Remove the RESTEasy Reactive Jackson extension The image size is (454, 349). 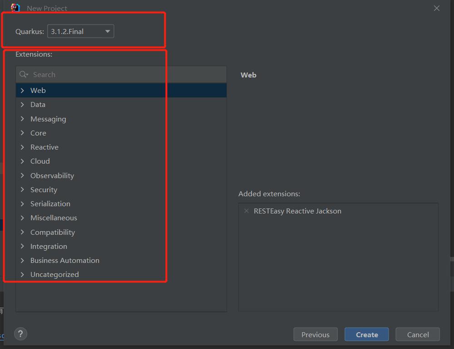pos(247,211)
